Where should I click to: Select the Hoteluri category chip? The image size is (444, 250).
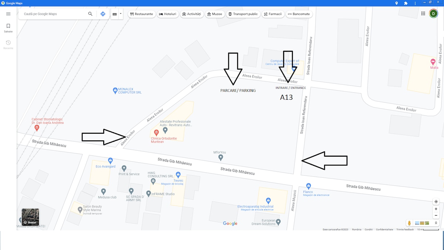tap(168, 14)
